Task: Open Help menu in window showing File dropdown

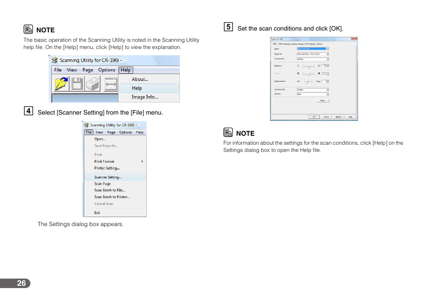Action: click(140, 132)
